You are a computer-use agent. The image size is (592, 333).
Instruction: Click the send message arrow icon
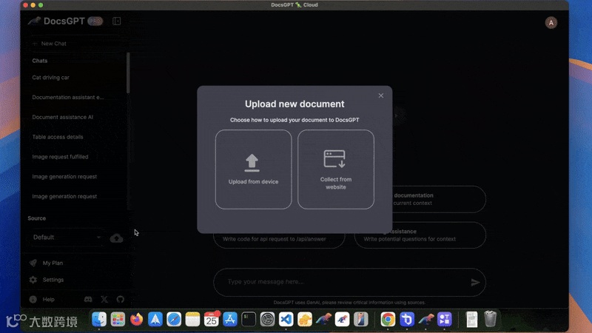click(475, 282)
